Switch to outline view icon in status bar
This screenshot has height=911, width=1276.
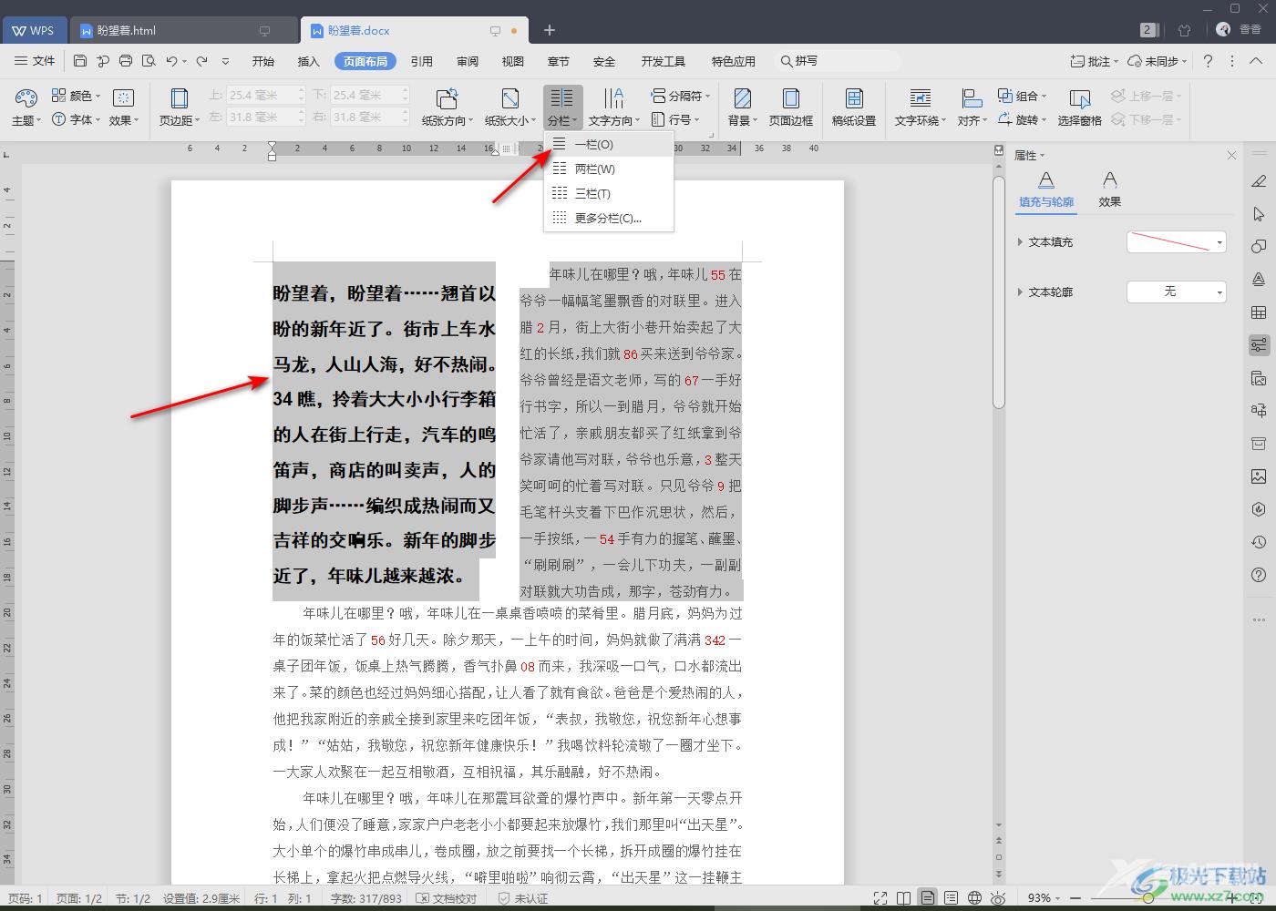point(951,898)
